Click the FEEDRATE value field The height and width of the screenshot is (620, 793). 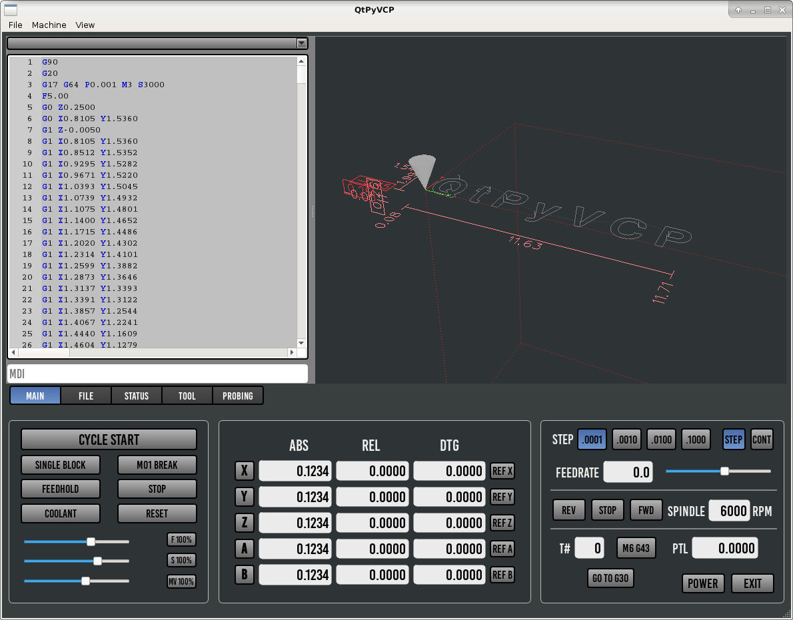pyautogui.click(x=628, y=472)
